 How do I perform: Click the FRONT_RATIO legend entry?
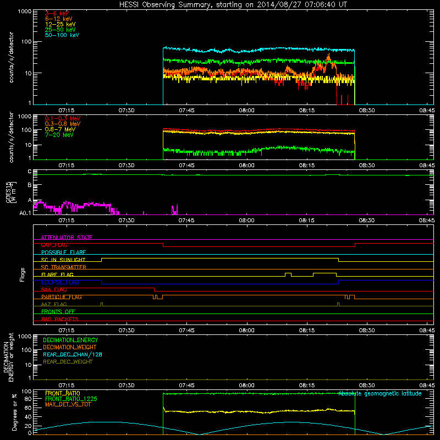63,393
